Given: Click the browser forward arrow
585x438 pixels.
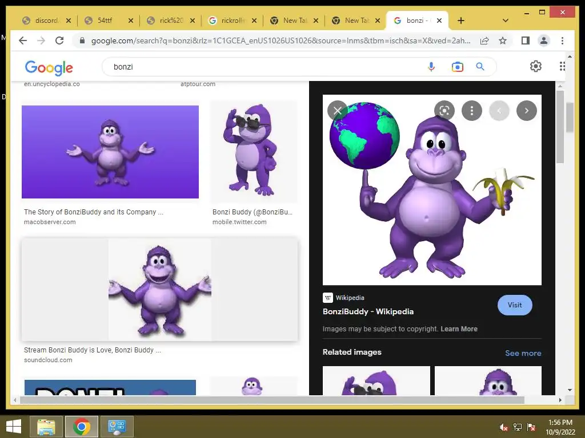Looking at the screenshot, I should point(41,40).
